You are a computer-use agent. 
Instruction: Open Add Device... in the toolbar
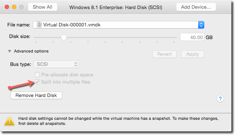coord(196,7)
